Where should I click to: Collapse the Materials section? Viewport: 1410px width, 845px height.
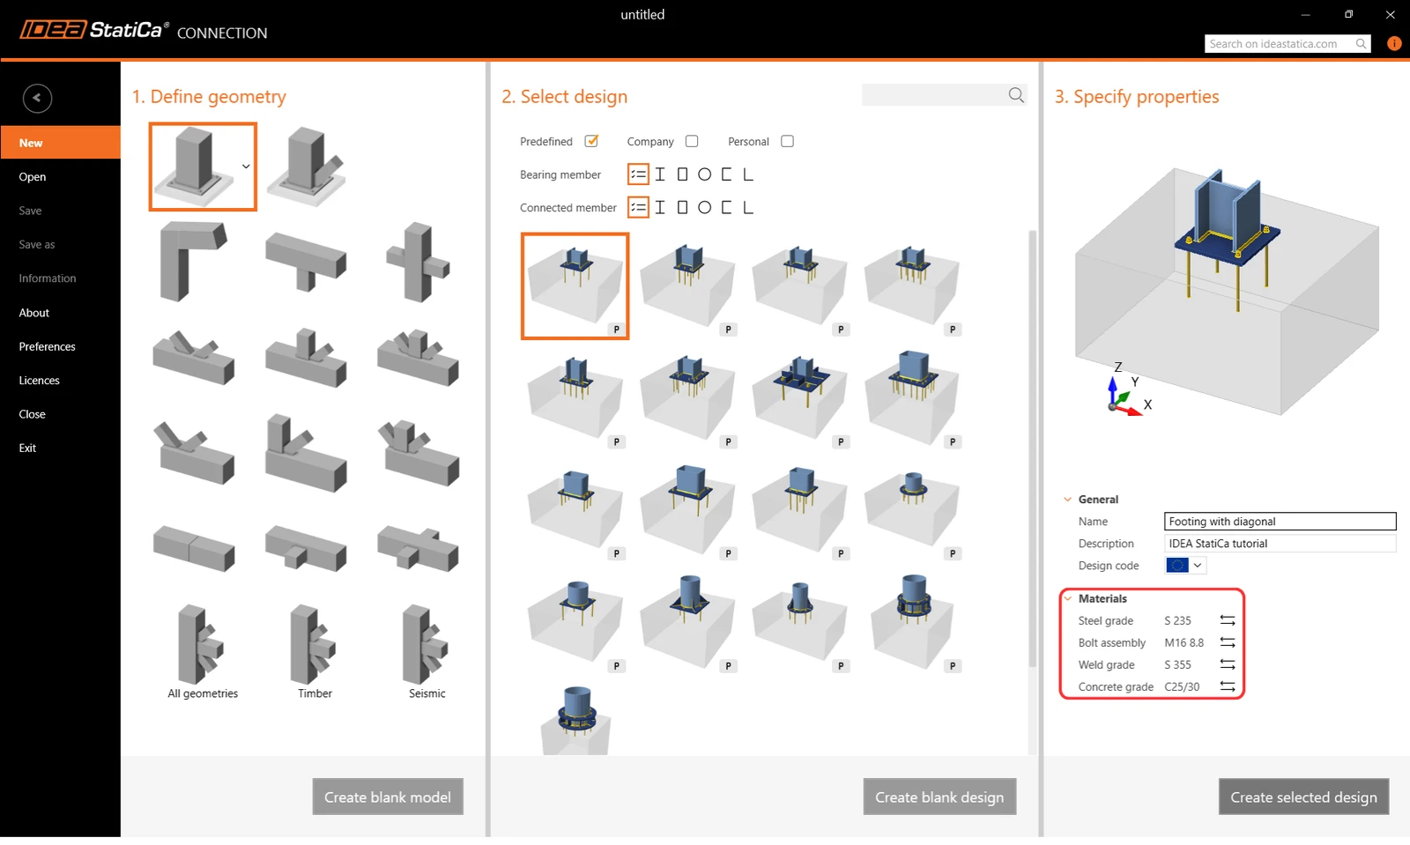pos(1068,598)
